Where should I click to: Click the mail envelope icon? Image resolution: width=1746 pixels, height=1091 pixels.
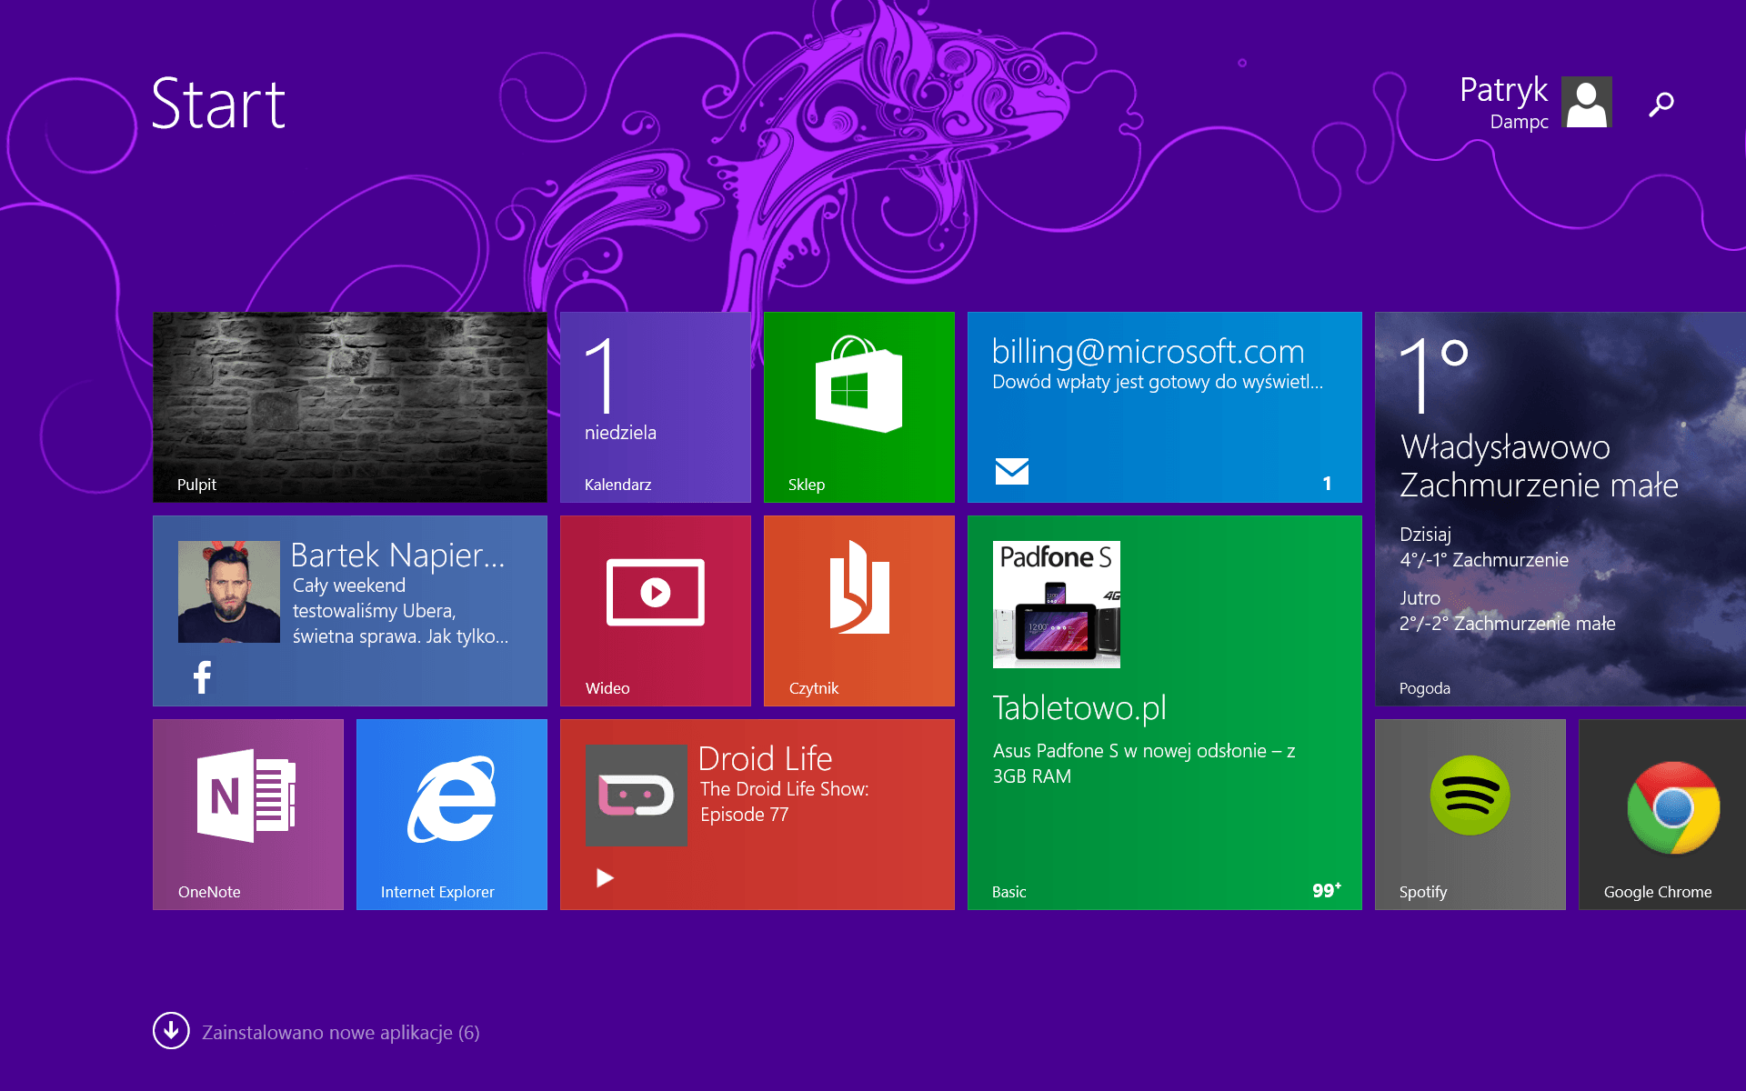tap(1012, 471)
